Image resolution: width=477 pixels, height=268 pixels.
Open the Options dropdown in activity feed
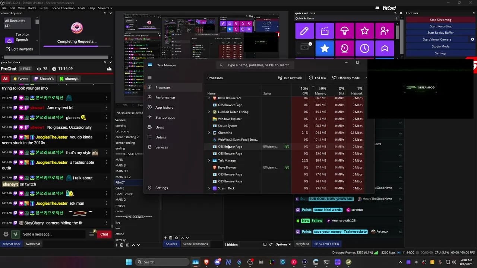(283, 244)
